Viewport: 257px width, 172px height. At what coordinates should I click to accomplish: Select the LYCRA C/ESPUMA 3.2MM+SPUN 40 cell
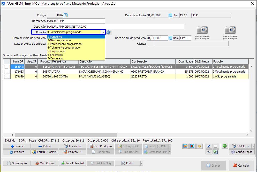(x=104, y=72)
